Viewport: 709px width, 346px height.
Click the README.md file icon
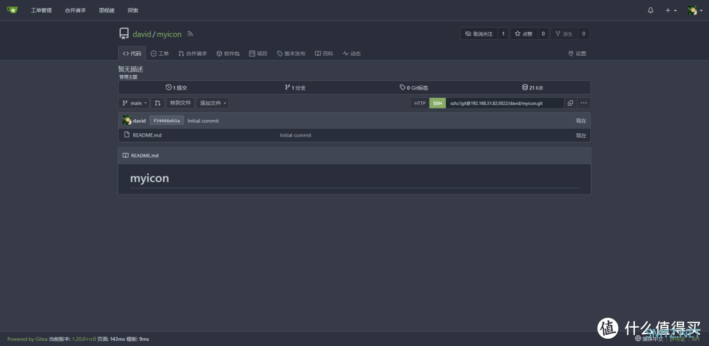[x=127, y=135]
